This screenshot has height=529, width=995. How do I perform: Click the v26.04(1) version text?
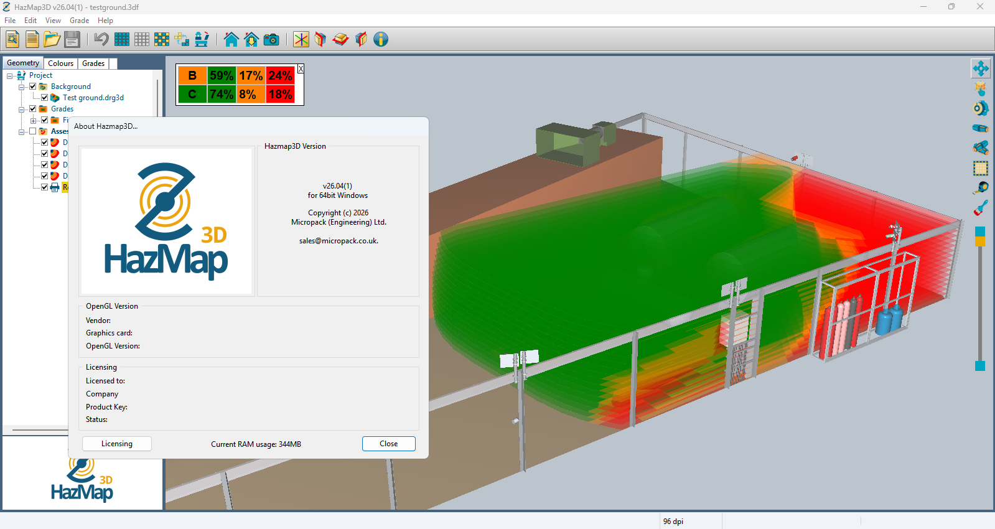[x=337, y=186]
